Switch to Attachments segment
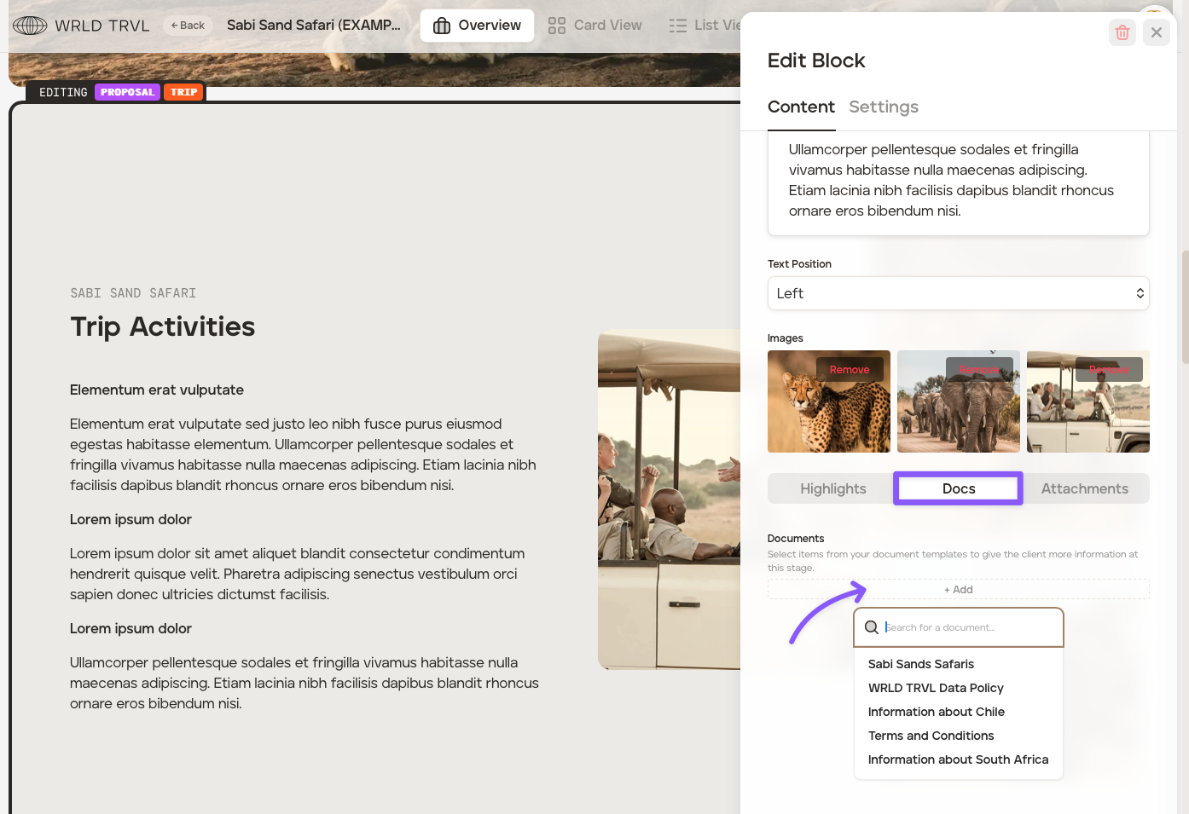This screenshot has height=814, width=1189. pyautogui.click(x=1084, y=488)
